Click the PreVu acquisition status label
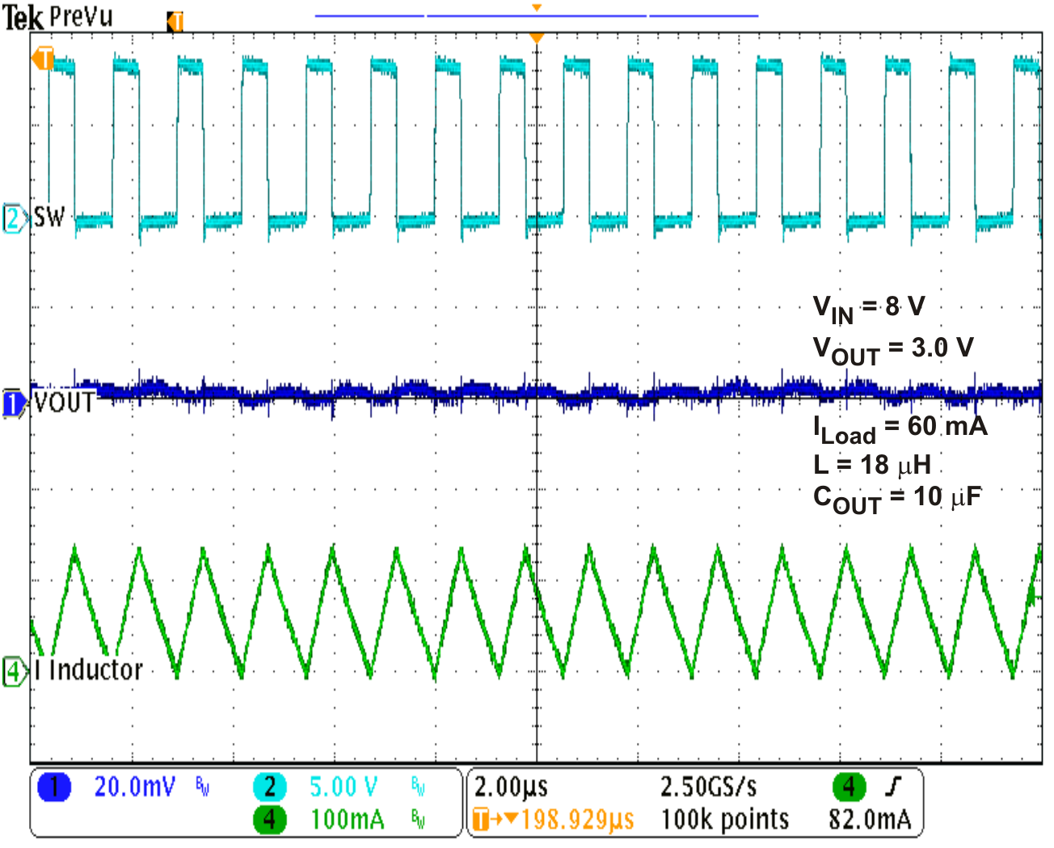The width and height of the screenshot is (1054, 848). point(80,16)
